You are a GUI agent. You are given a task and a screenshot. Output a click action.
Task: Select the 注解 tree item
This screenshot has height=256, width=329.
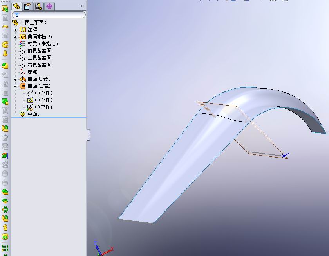32,30
